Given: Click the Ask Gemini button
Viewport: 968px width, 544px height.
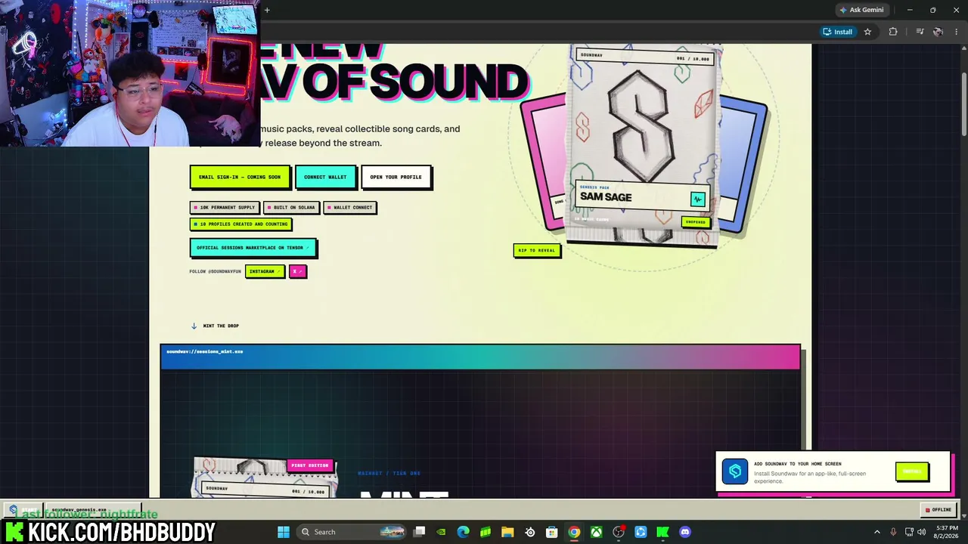Looking at the screenshot, I should tap(861, 10).
